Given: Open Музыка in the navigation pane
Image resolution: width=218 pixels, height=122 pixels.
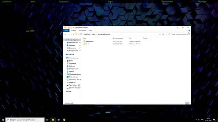Looking at the screenshot, I should tap(72, 72).
